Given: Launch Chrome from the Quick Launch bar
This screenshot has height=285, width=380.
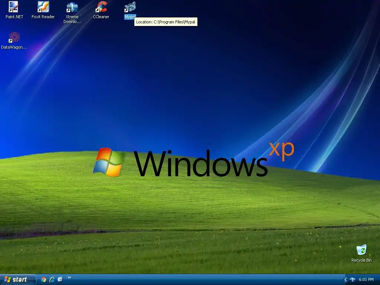Looking at the screenshot, I should click(x=44, y=279).
